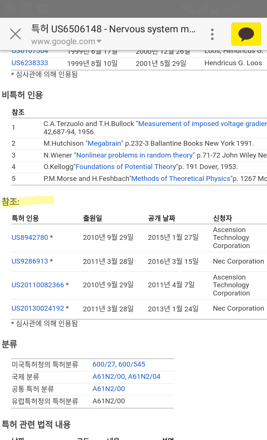Image resolution: width=267 pixels, height=440 pixels.
Task: Open 'Measurement of imposed voltage gradient' reference link
Action: tap(202, 124)
